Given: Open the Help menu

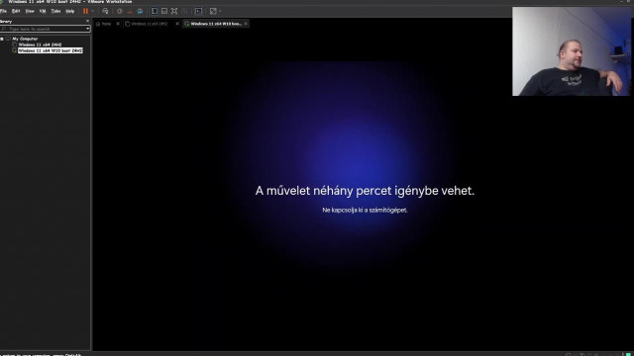Looking at the screenshot, I should click(70, 11).
